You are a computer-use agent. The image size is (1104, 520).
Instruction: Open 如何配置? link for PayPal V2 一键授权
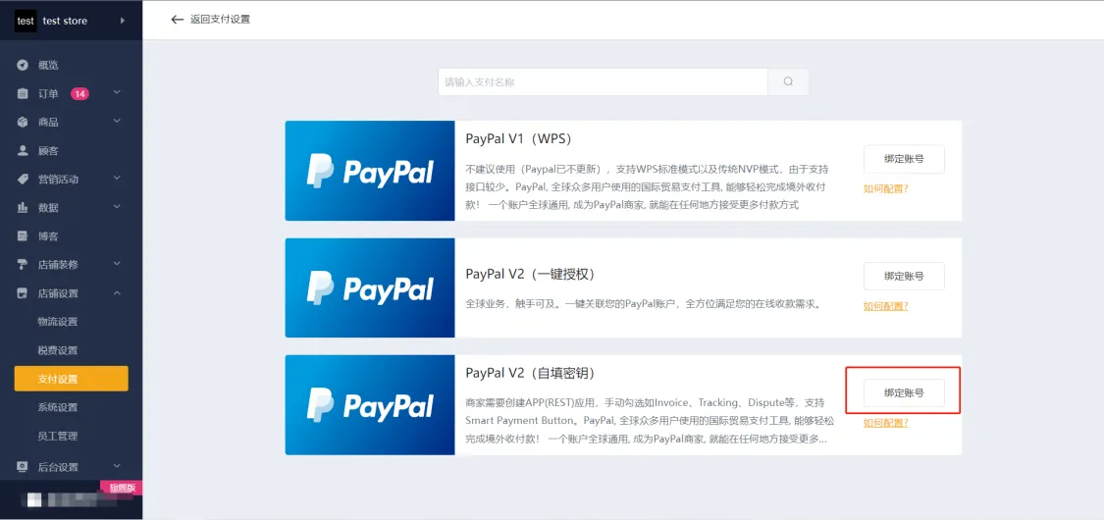click(x=886, y=306)
